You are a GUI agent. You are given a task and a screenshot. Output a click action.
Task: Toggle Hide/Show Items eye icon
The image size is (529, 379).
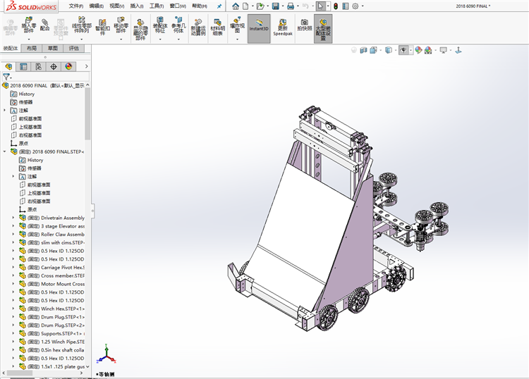coord(403,51)
